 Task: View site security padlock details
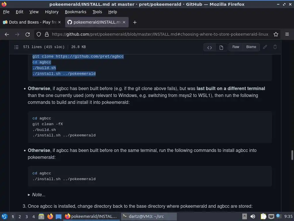pos(47,35)
